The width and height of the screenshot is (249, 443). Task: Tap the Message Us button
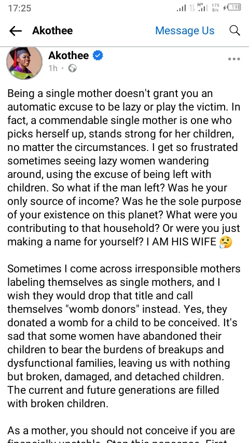(185, 31)
